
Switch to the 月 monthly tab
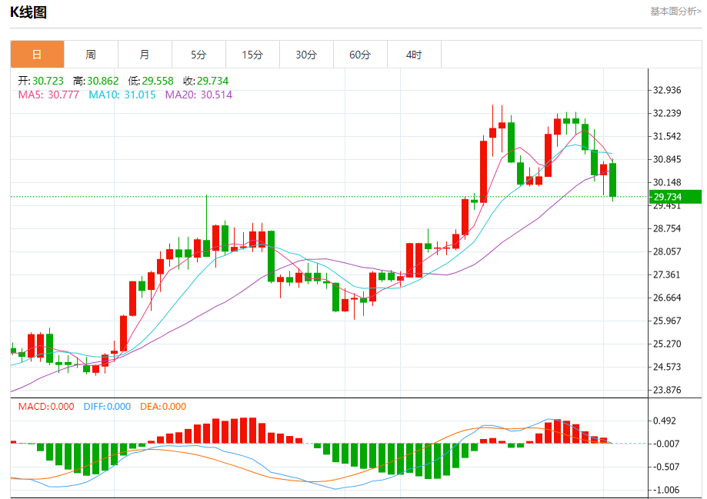tap(145, 55)
